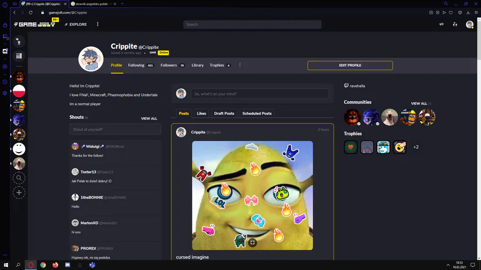Click the Opera snapshot camera icon
Screen dimensions: 481x270
point(431,13)
